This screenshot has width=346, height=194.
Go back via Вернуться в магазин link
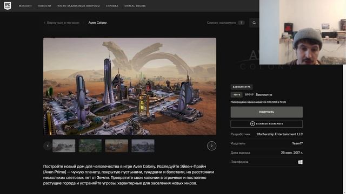point(62,23)
